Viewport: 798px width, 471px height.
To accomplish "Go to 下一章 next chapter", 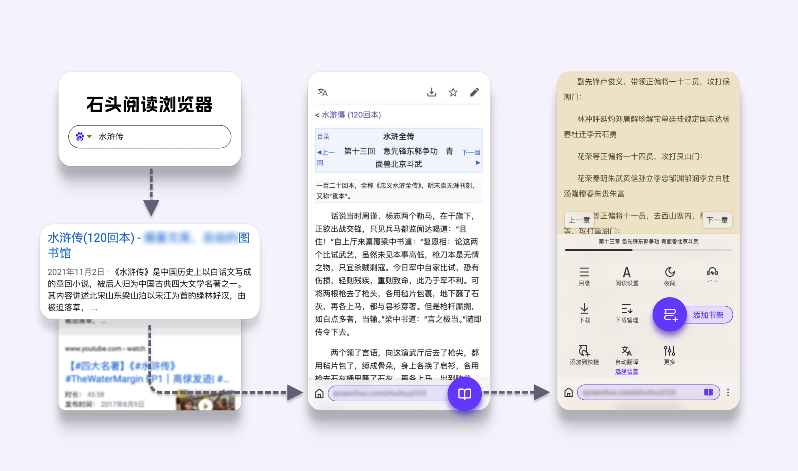I will pyautogui.click(x=717, y=220).
